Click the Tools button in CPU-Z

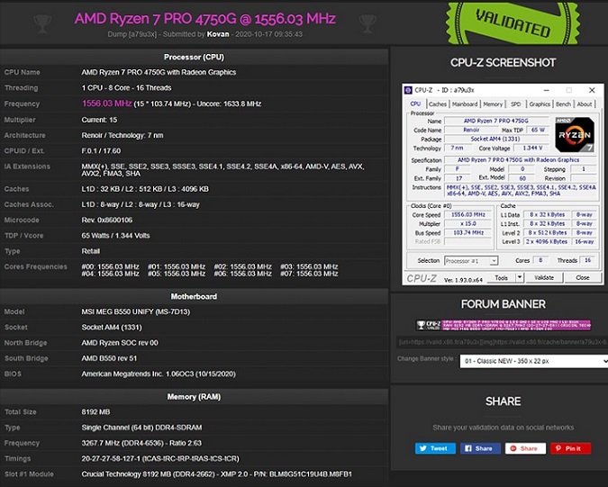click(501, 277)
